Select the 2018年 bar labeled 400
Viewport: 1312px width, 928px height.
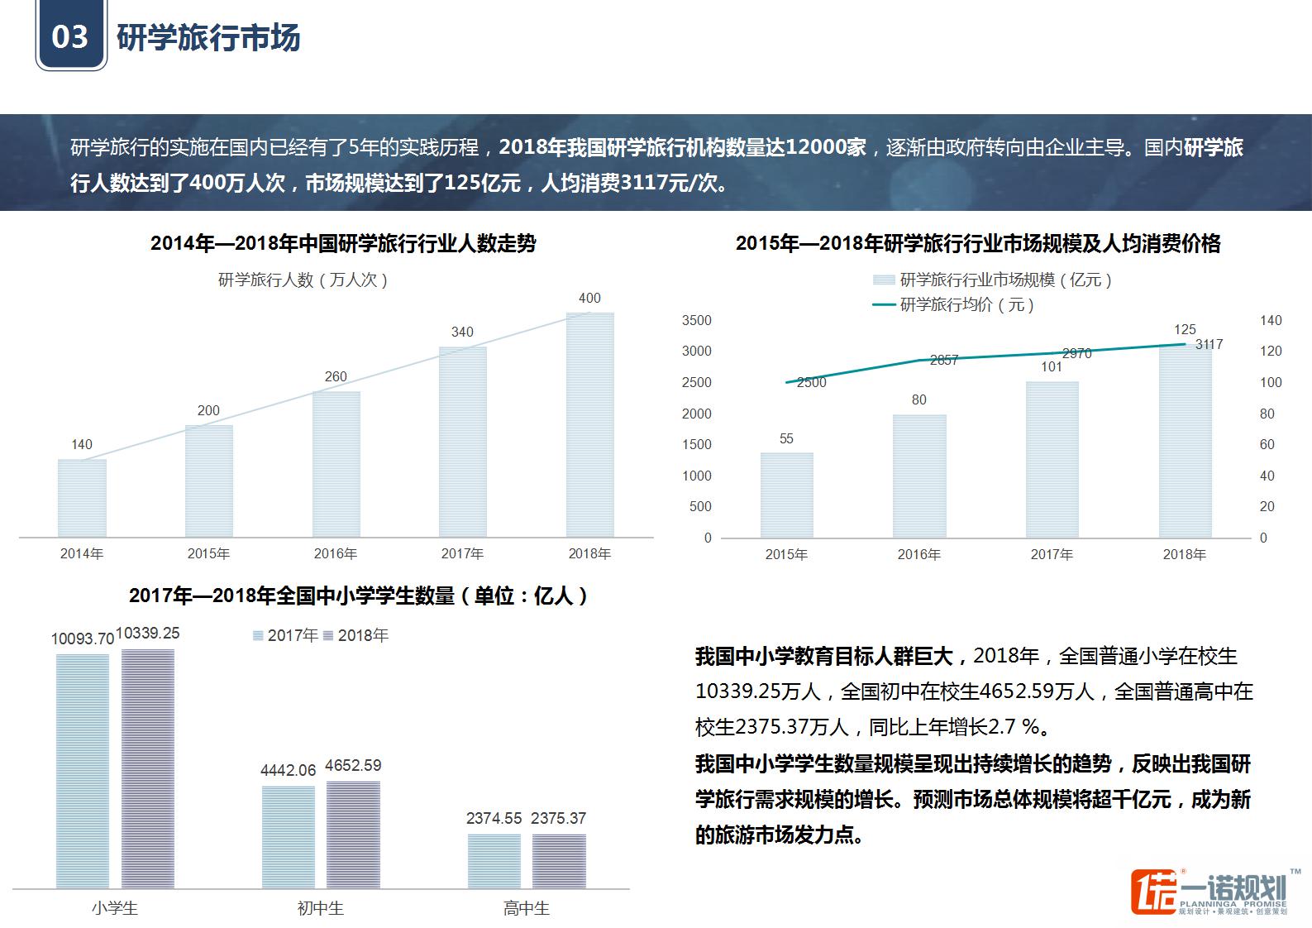(589, 424)
